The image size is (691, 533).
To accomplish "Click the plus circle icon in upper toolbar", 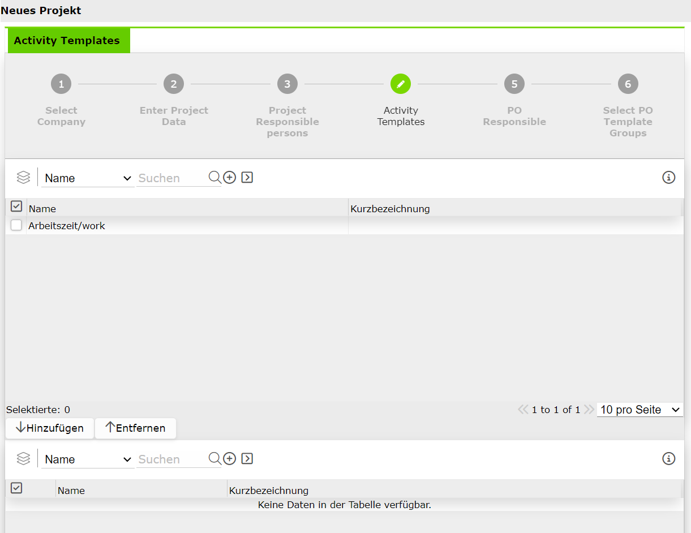I will pyautogui.click(x=229, y=178).
